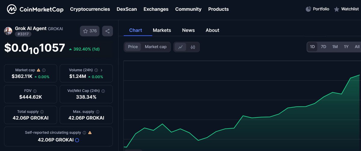Open the Community menu
Viewport: 361px width, 151px height.
click(188, 9)
